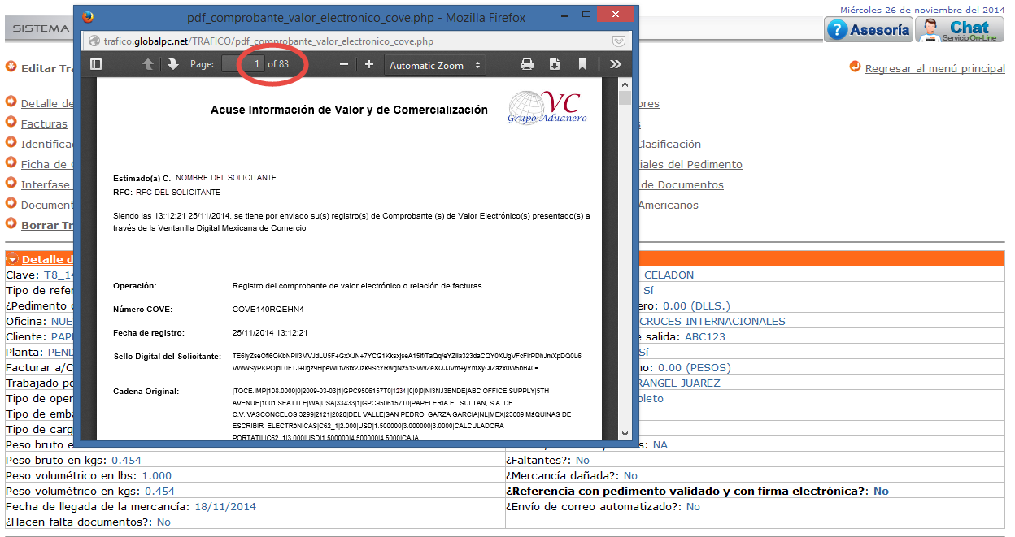Viewport: 1015px width, 537px height.
Task: Open the Asesoría help button
Action: tap(869, 30)
